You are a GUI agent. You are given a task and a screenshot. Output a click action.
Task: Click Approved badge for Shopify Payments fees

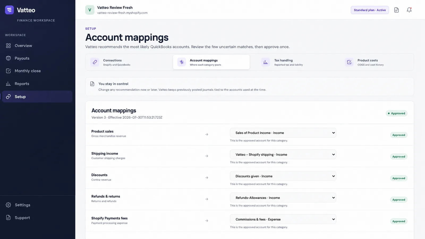[x=399, y=221]
